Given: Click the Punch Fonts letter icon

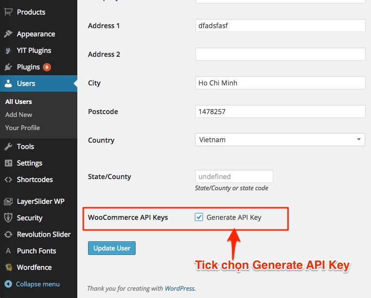Looking at the screenshot, I should tap(8, 251).
